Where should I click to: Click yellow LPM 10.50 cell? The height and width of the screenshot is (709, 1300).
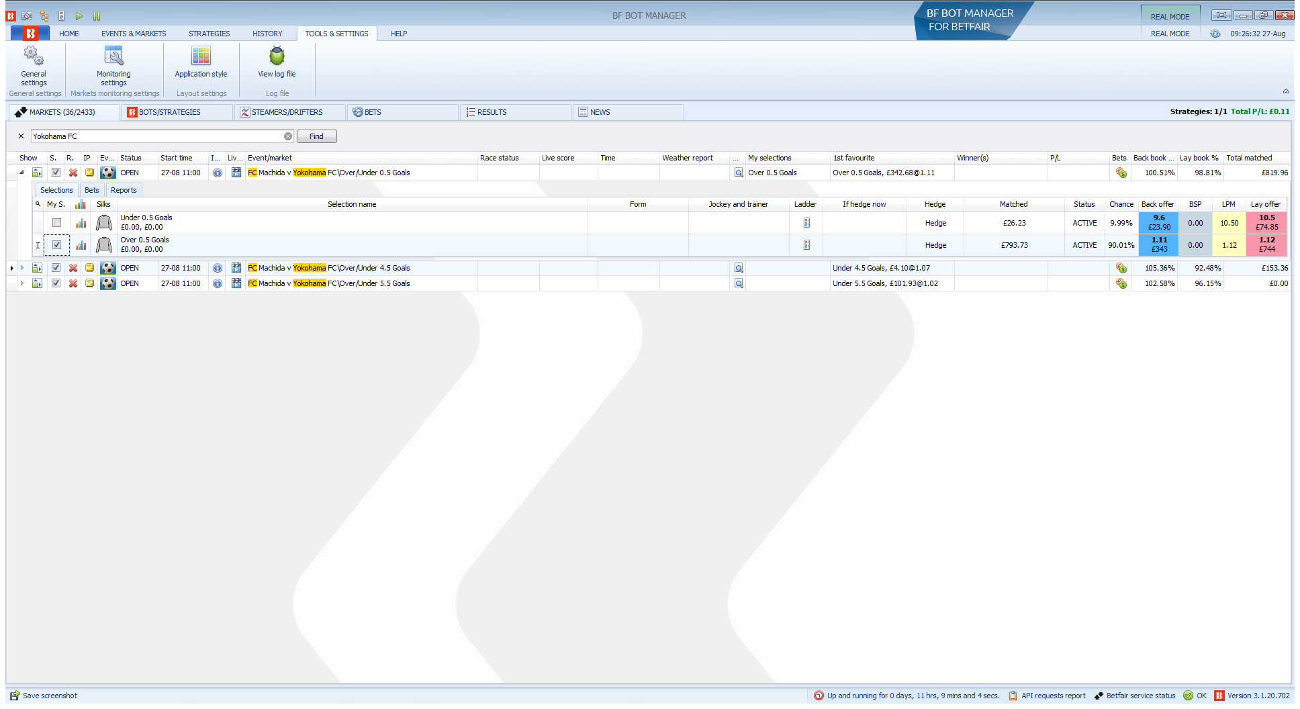point(1229,223)
